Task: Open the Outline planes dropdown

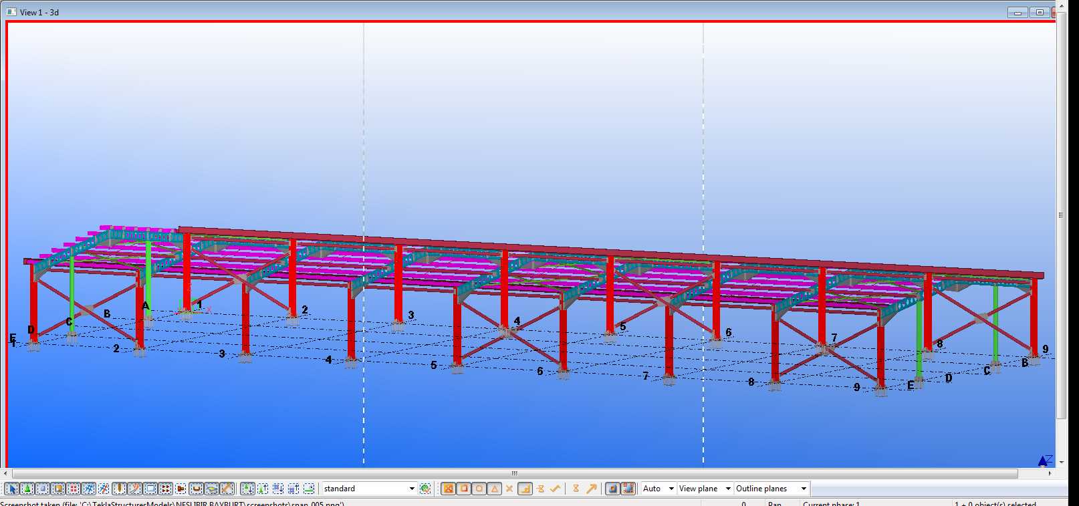Action: tap(771, 489)
